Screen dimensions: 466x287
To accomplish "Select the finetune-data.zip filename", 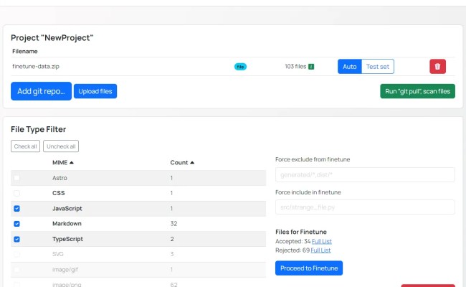I will pos(36,66).
